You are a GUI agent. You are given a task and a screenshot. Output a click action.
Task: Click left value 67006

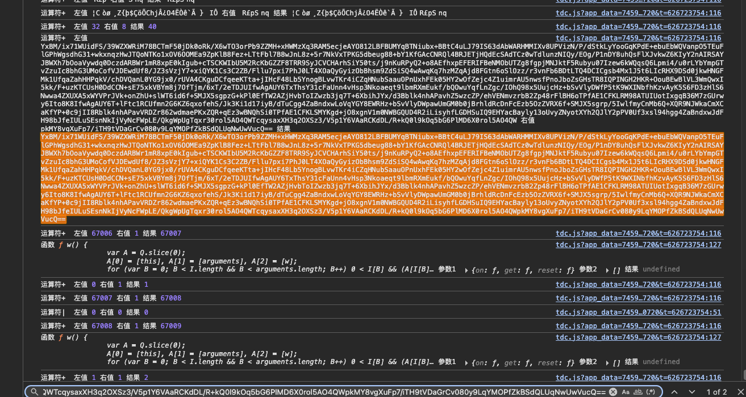(102, 233)
